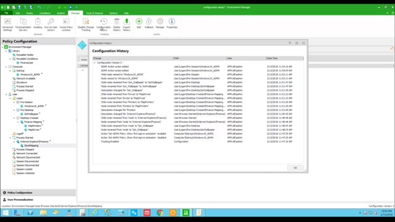This screenshot has height=222, width=395.
Task: Open Policy Configuration navigation pane
Action: [x=38, y=192]
